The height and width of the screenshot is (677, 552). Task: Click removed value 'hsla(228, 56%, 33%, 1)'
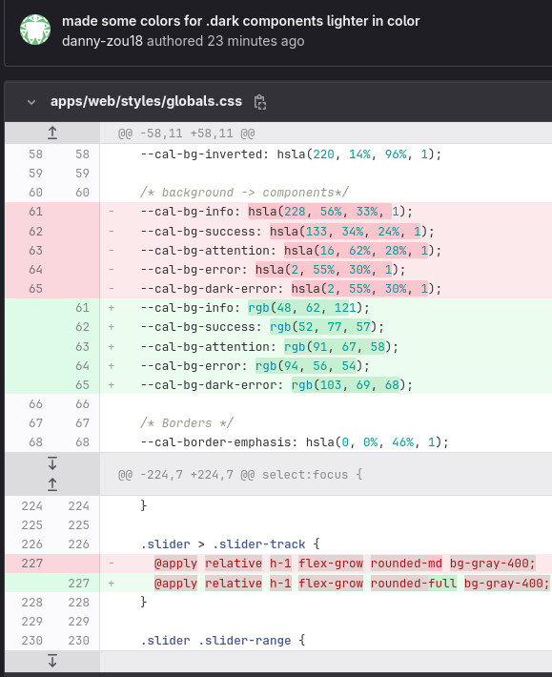click(x=327, y=212)
